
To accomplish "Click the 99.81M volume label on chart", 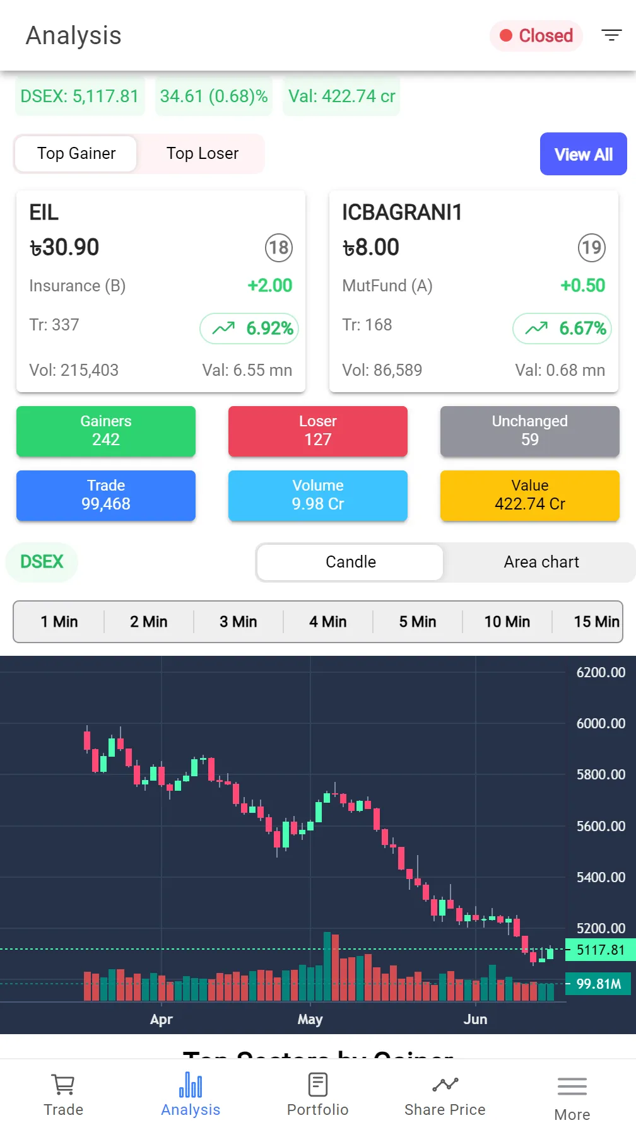I will (599, 984).
